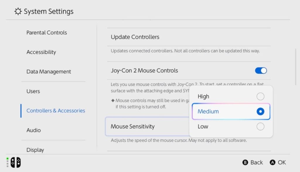Go to Accessibility settings
This screenshot has width=300, height=172.
click(x=41, y=52)
